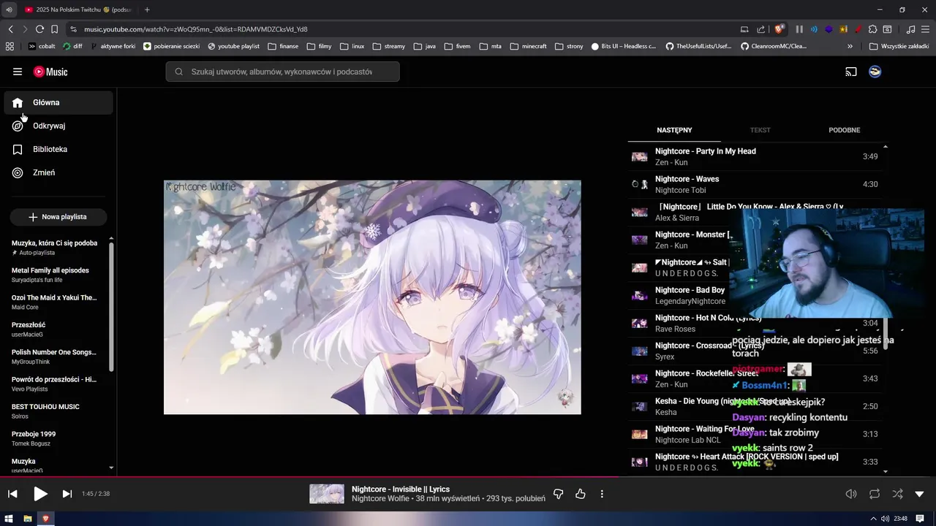Click thumbnail of Nightcore - Rockefeller Street
936x526 pixels.
point(640,378)
